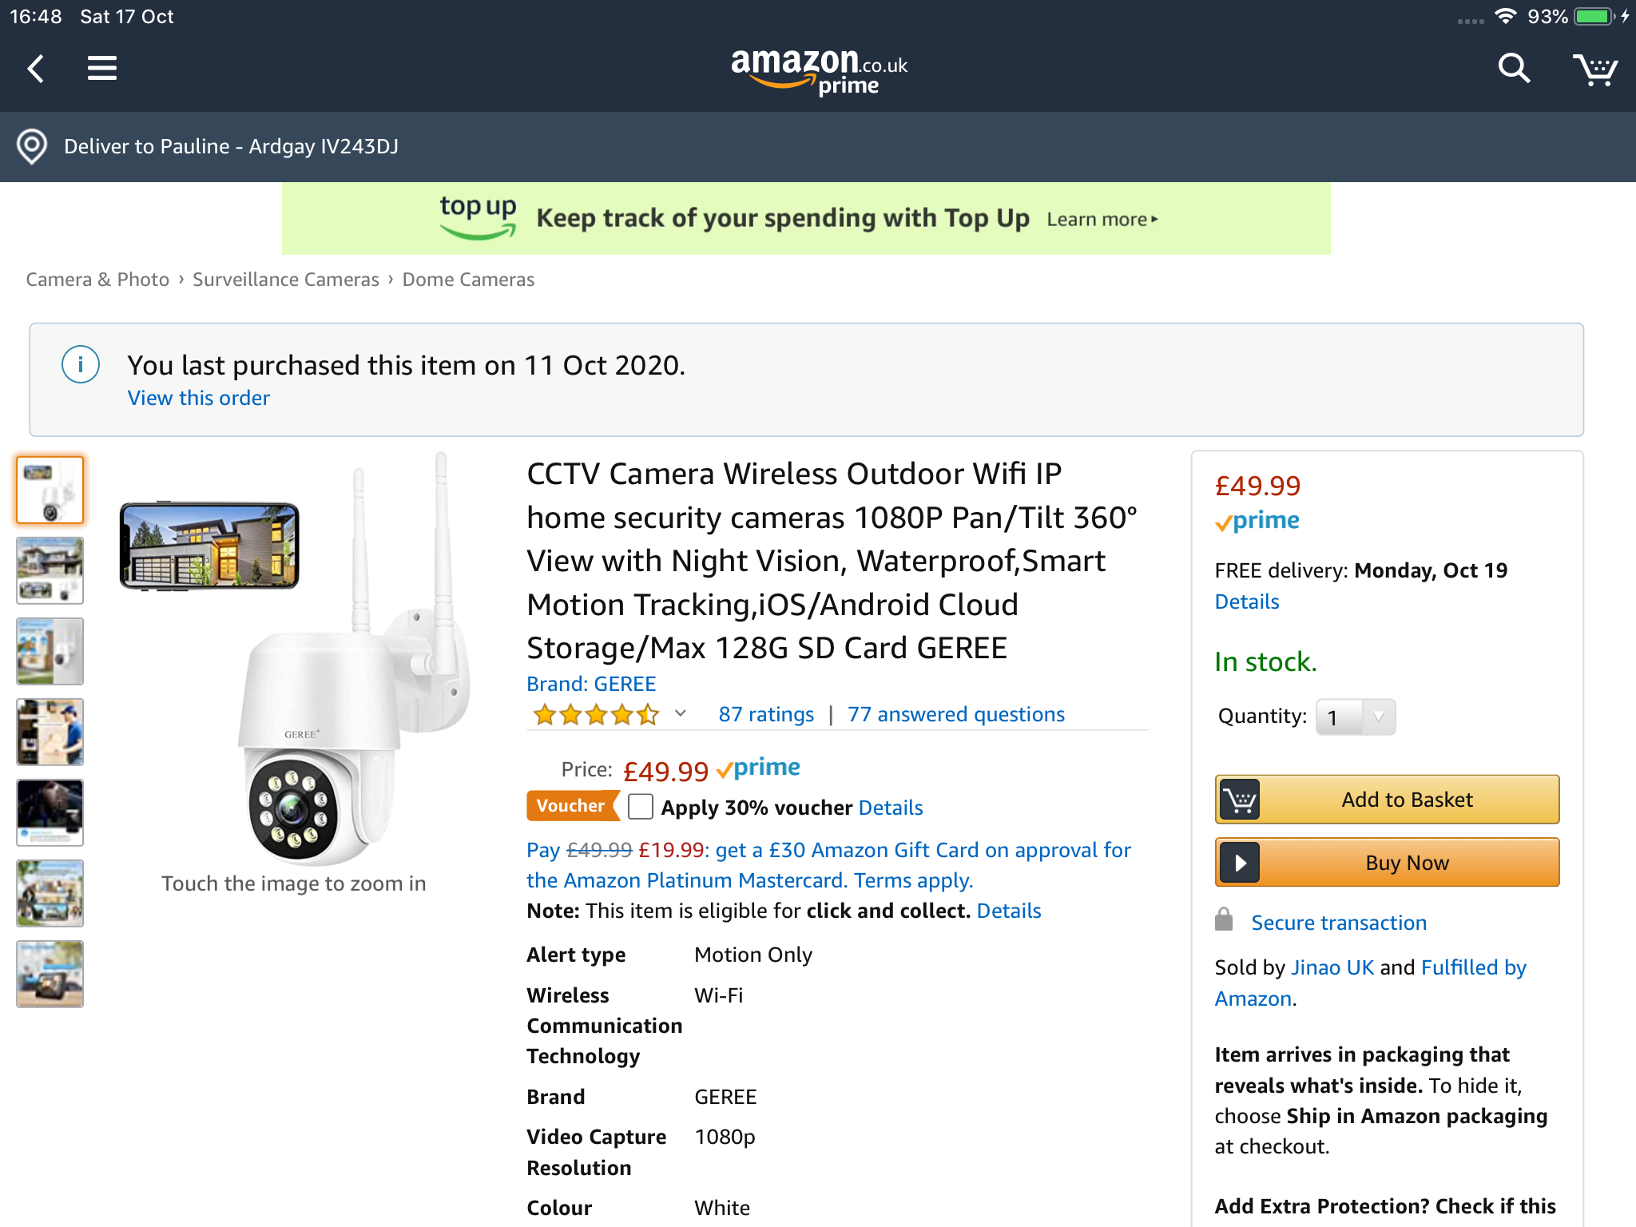This screenshot has width=1636, height=1227.
Task: Tap the back arrow icon
Action: (36, 69)
